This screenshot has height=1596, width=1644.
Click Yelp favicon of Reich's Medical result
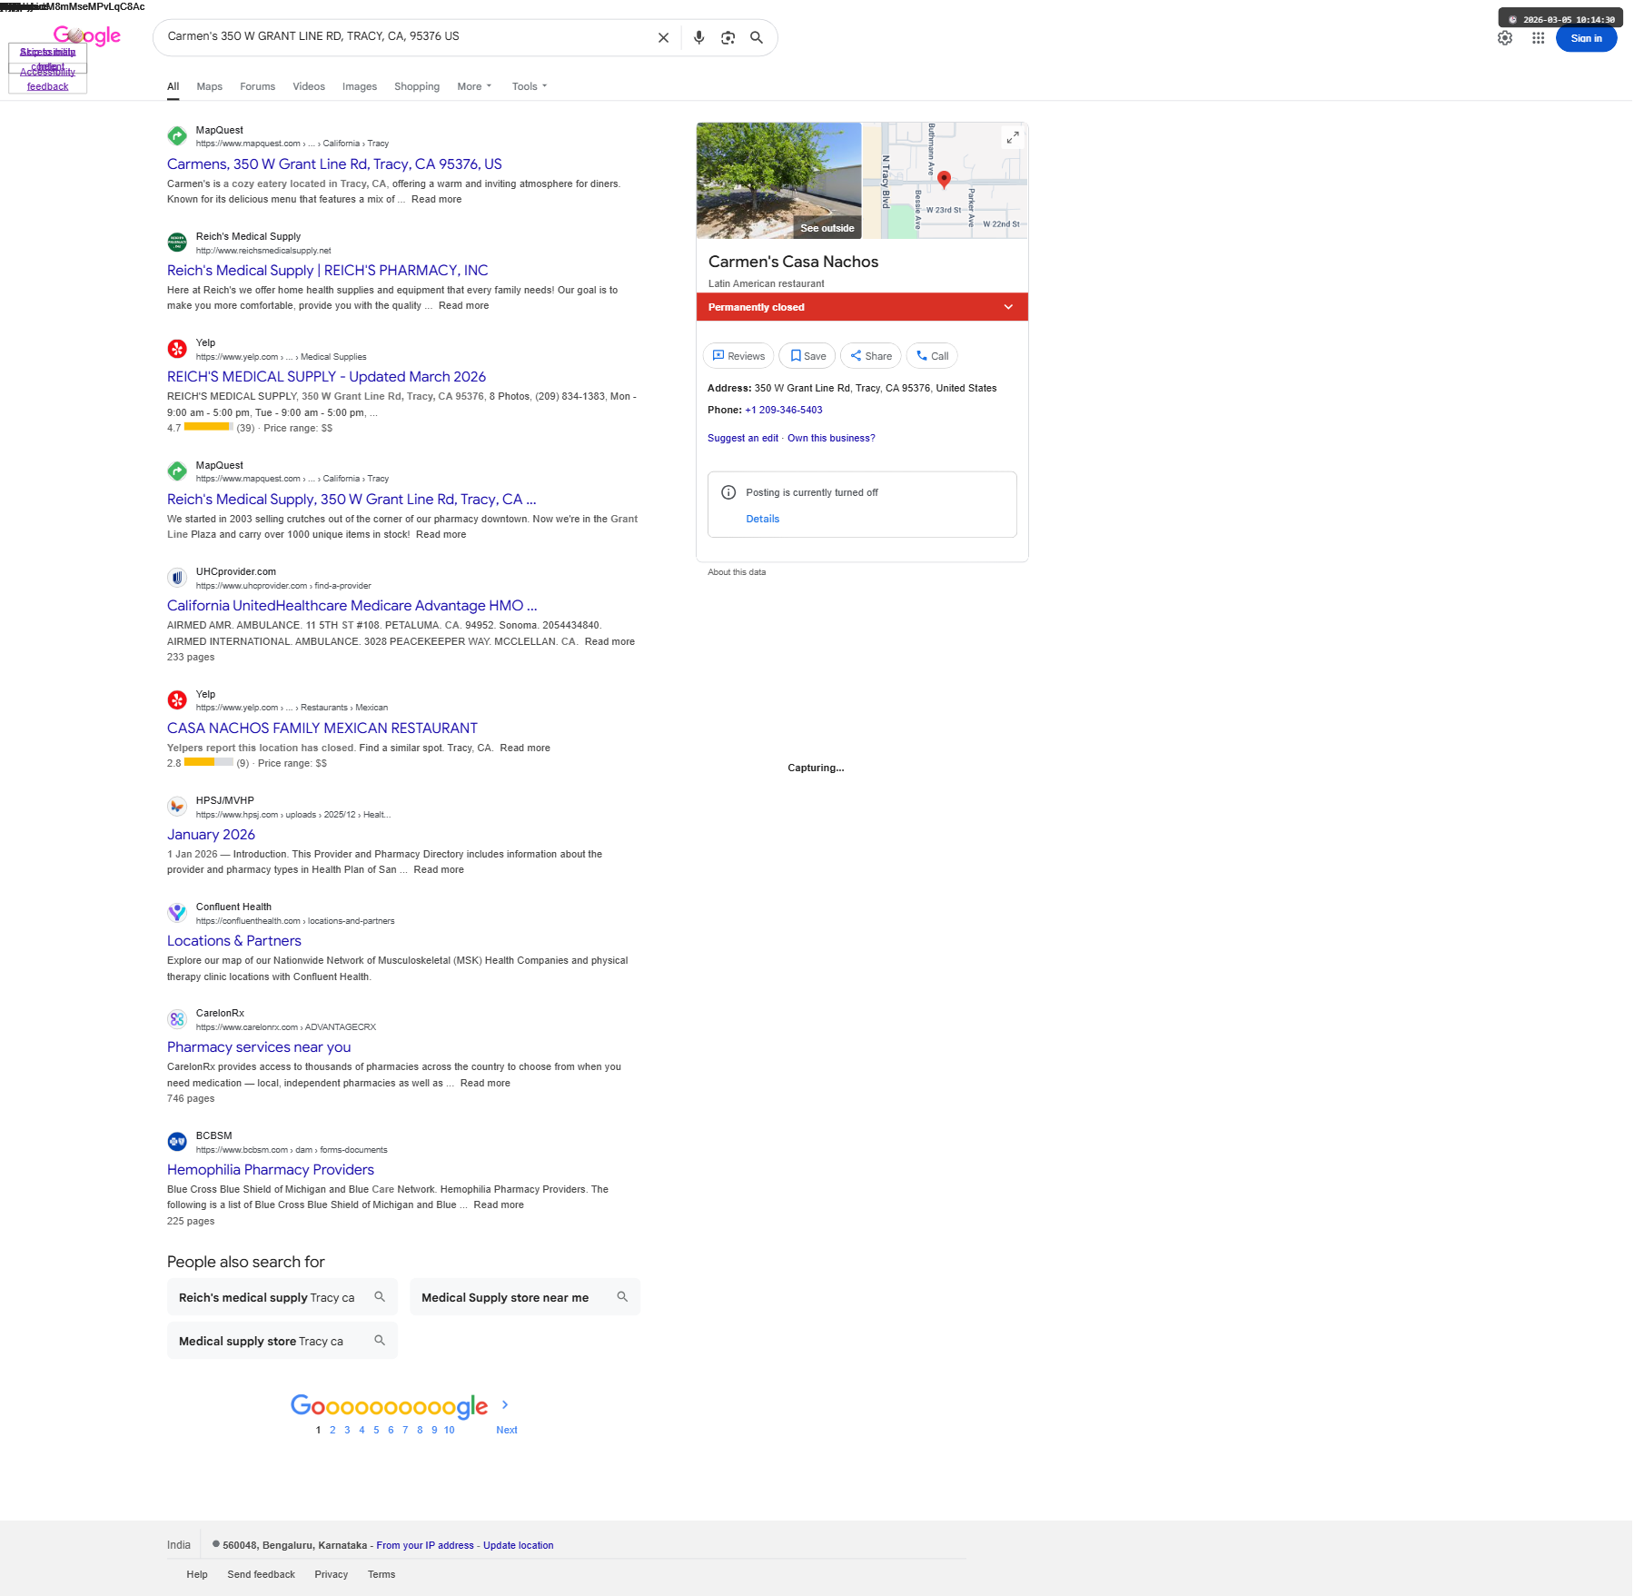(177, 349)
